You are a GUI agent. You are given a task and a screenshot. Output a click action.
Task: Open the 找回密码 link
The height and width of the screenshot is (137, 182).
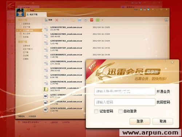pyautogui.click(x=163, y=102)
